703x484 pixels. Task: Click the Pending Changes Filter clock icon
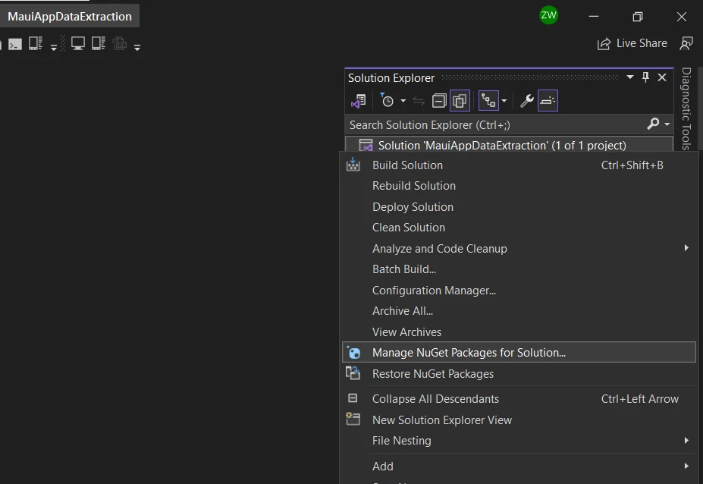click(388, 101)
